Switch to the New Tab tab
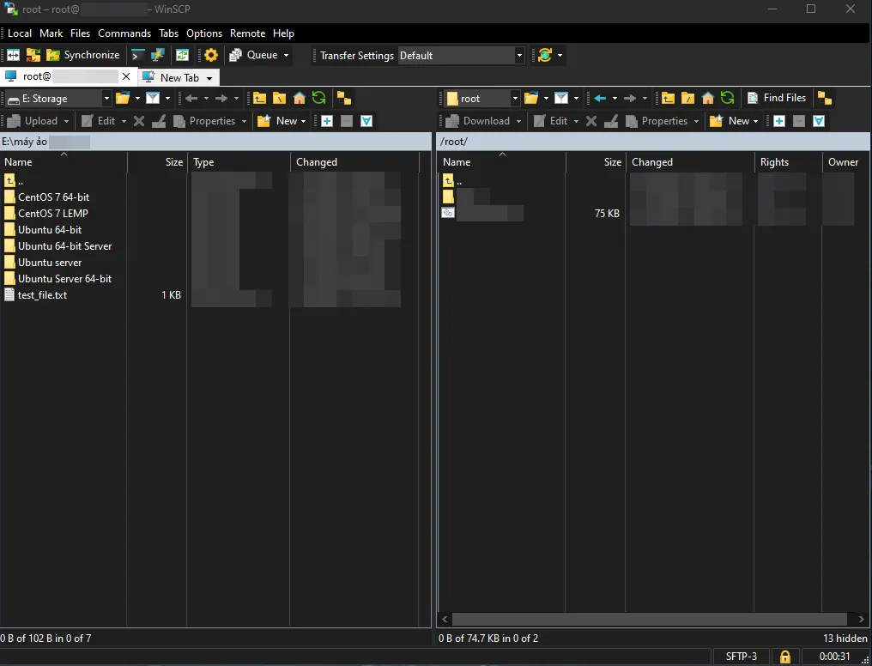The height and width of the screenshot is (666, 872). [179, 78]
